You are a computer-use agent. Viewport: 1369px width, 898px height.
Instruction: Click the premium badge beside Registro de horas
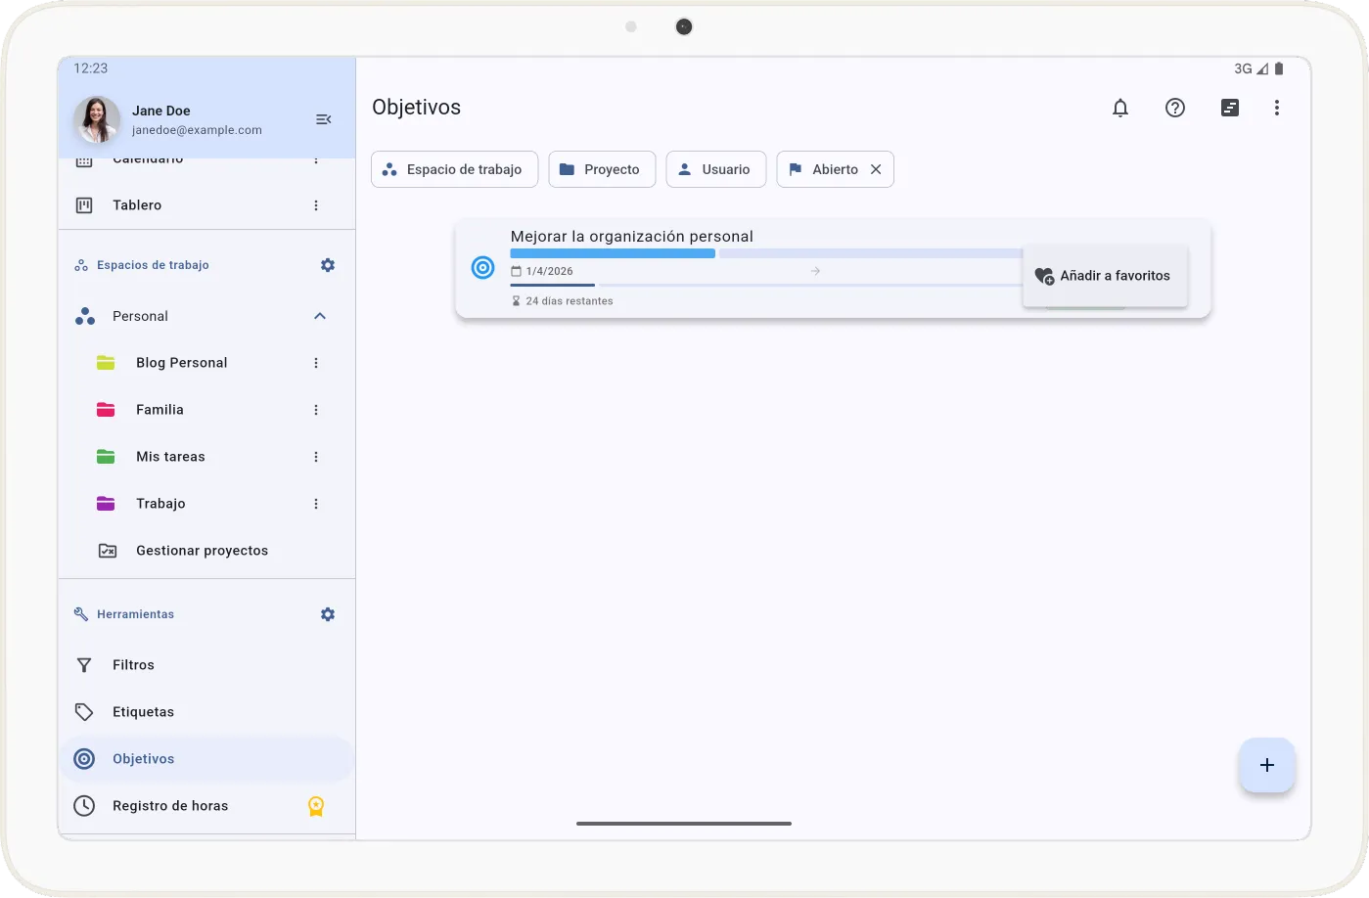pos(316,806)
